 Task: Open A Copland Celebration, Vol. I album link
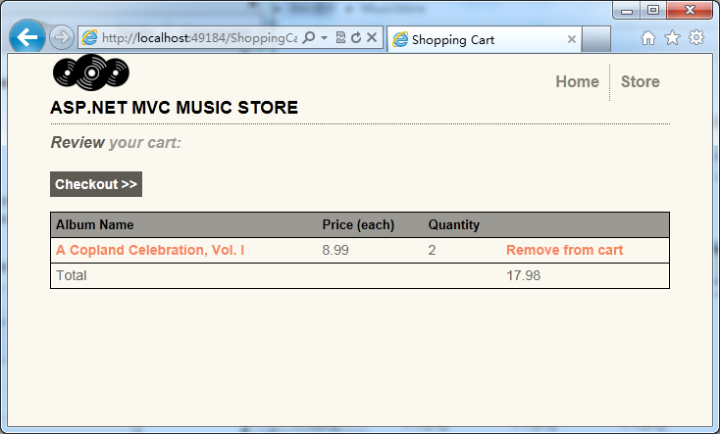150,250
